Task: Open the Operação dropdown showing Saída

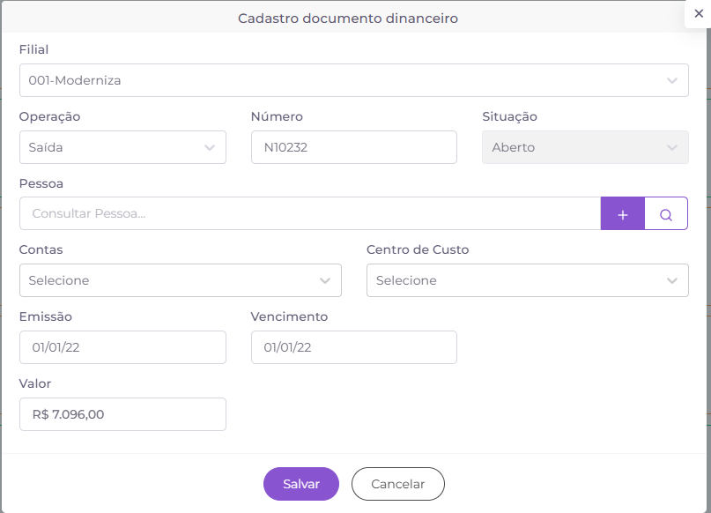Action: (x=122, y=147)
